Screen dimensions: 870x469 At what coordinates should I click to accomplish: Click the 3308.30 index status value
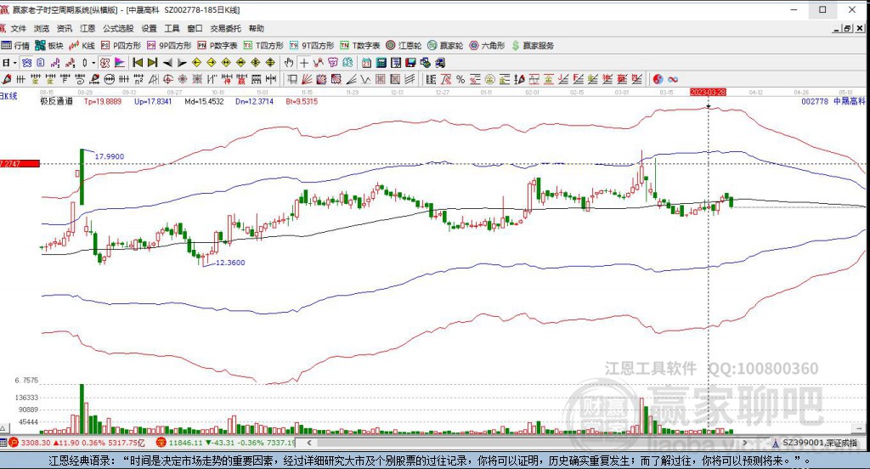(x=36, y=443)
